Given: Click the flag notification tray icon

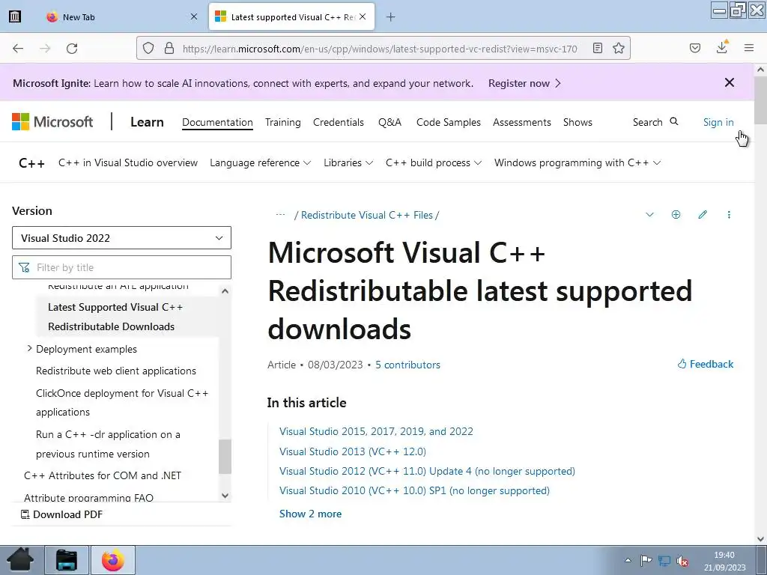Looking at the screenshot, I should coord(646,560).
